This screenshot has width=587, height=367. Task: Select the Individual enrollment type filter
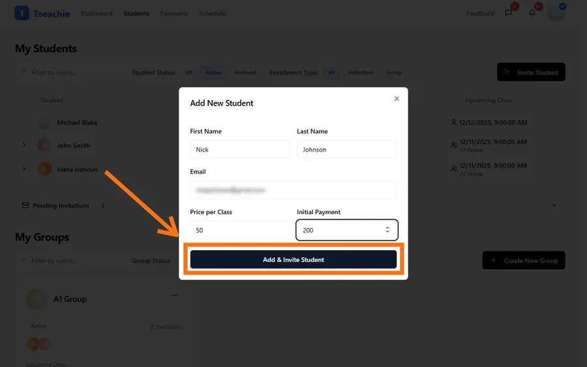tap(360, 72)
